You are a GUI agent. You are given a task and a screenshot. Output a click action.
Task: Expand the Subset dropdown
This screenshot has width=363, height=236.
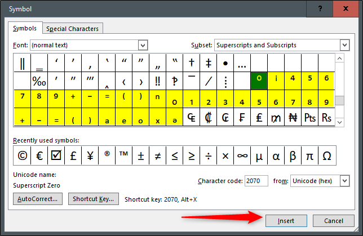pyautogui.click(x=344, y=45)
